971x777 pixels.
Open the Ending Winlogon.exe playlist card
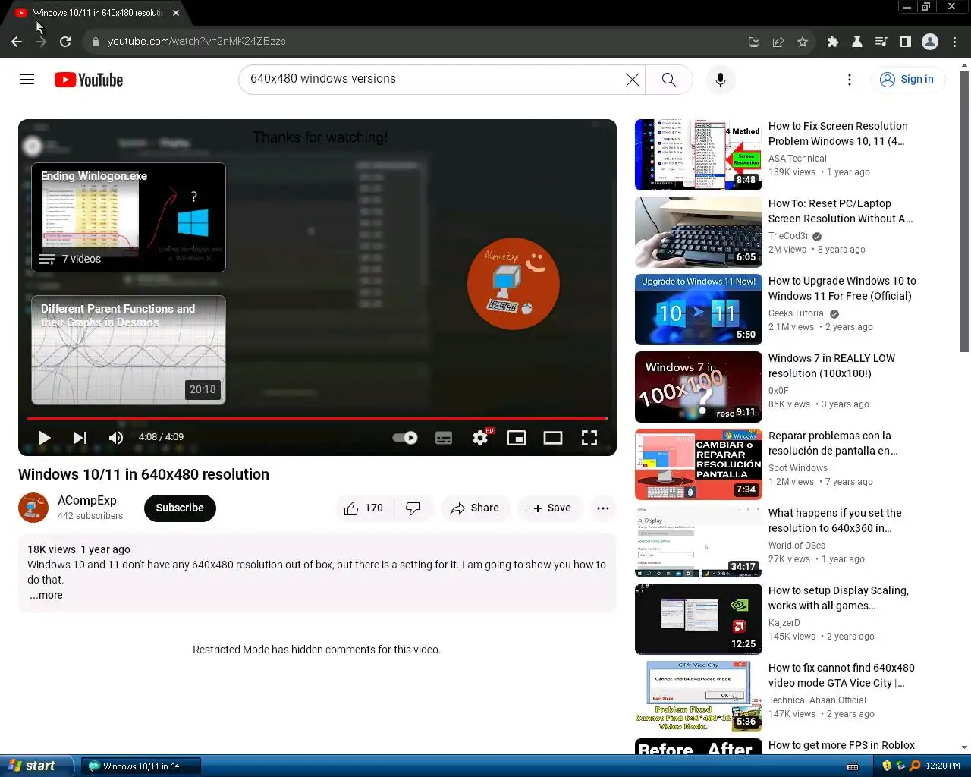pyautogui.click(x=128, y=217)
